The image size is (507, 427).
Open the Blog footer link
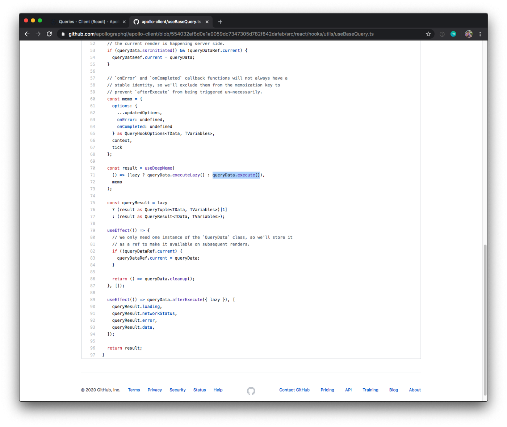point(394,390)
